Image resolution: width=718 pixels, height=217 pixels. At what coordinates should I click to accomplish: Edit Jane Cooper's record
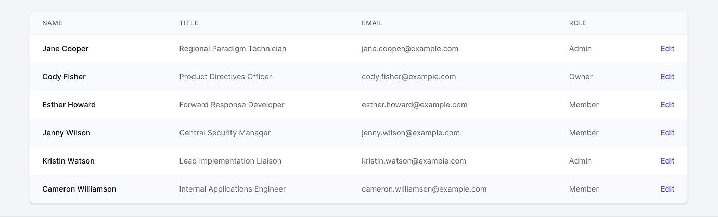pos(667,49)
